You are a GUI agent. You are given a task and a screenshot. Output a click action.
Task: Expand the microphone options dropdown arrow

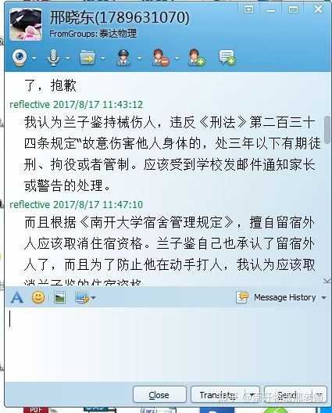click(68, 58)
